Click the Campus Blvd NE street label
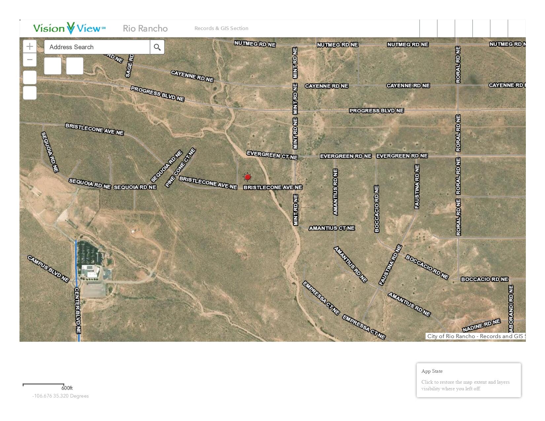Screen dimensions: 545x421 pos(48,269)
